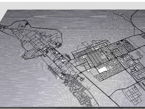
Task: Select the large white filled block in the street grid
Action: [x=102, y=70]
